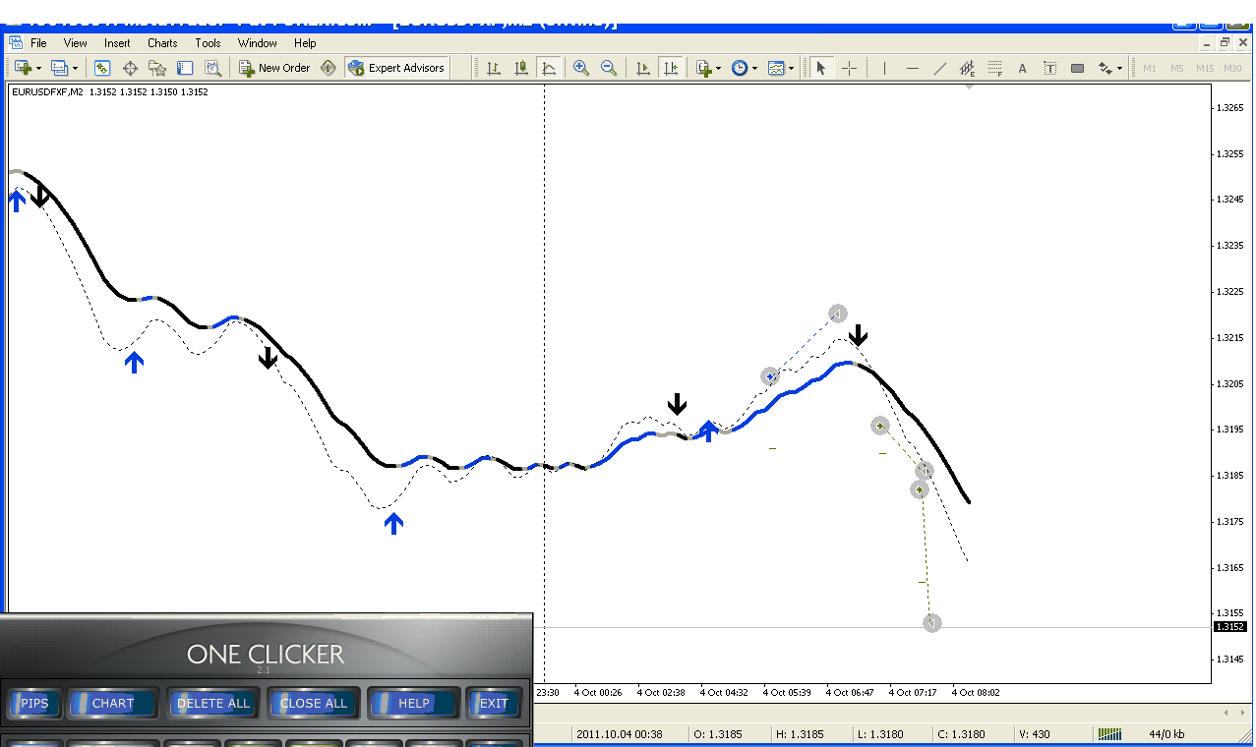Click the scrollbar right arrow
The height and width of the screenshot is (747, 1256).
click(x=1244, y=712)
